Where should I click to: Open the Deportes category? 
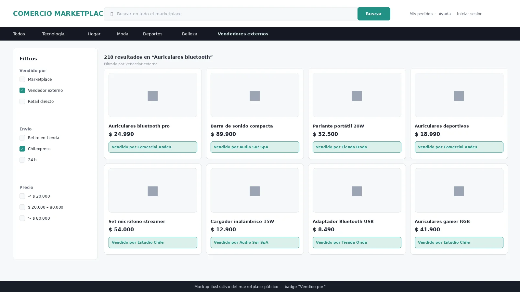(153, 34)
